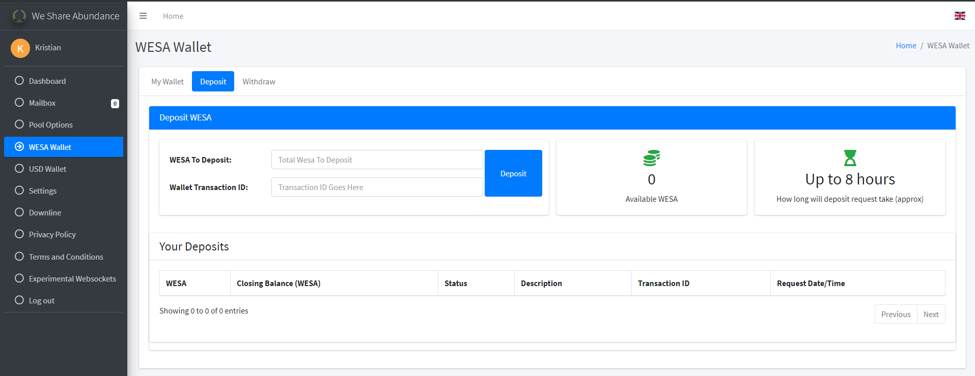Open the Withdraw tab
This screenshot has width=975, height=376.
pyautogui.click(x=259, y=81)
